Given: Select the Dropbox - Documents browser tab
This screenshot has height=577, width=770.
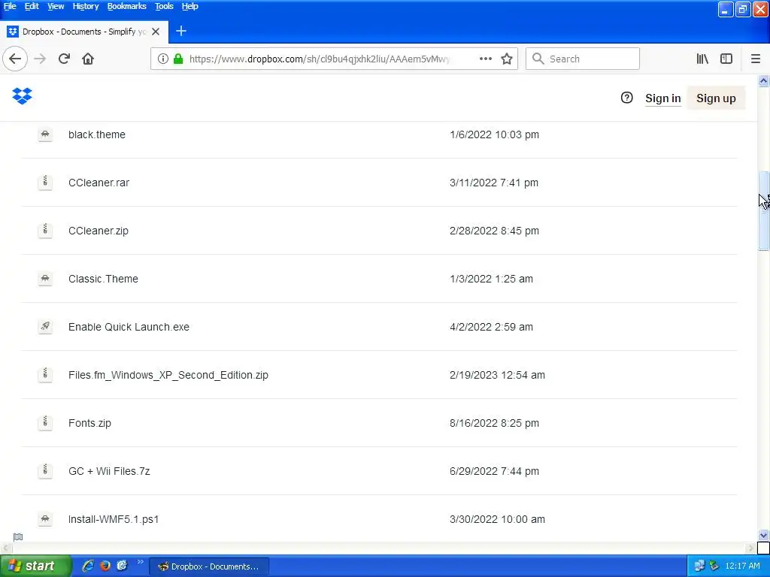Looking at the screenshot, I should (x=84, y=32).
